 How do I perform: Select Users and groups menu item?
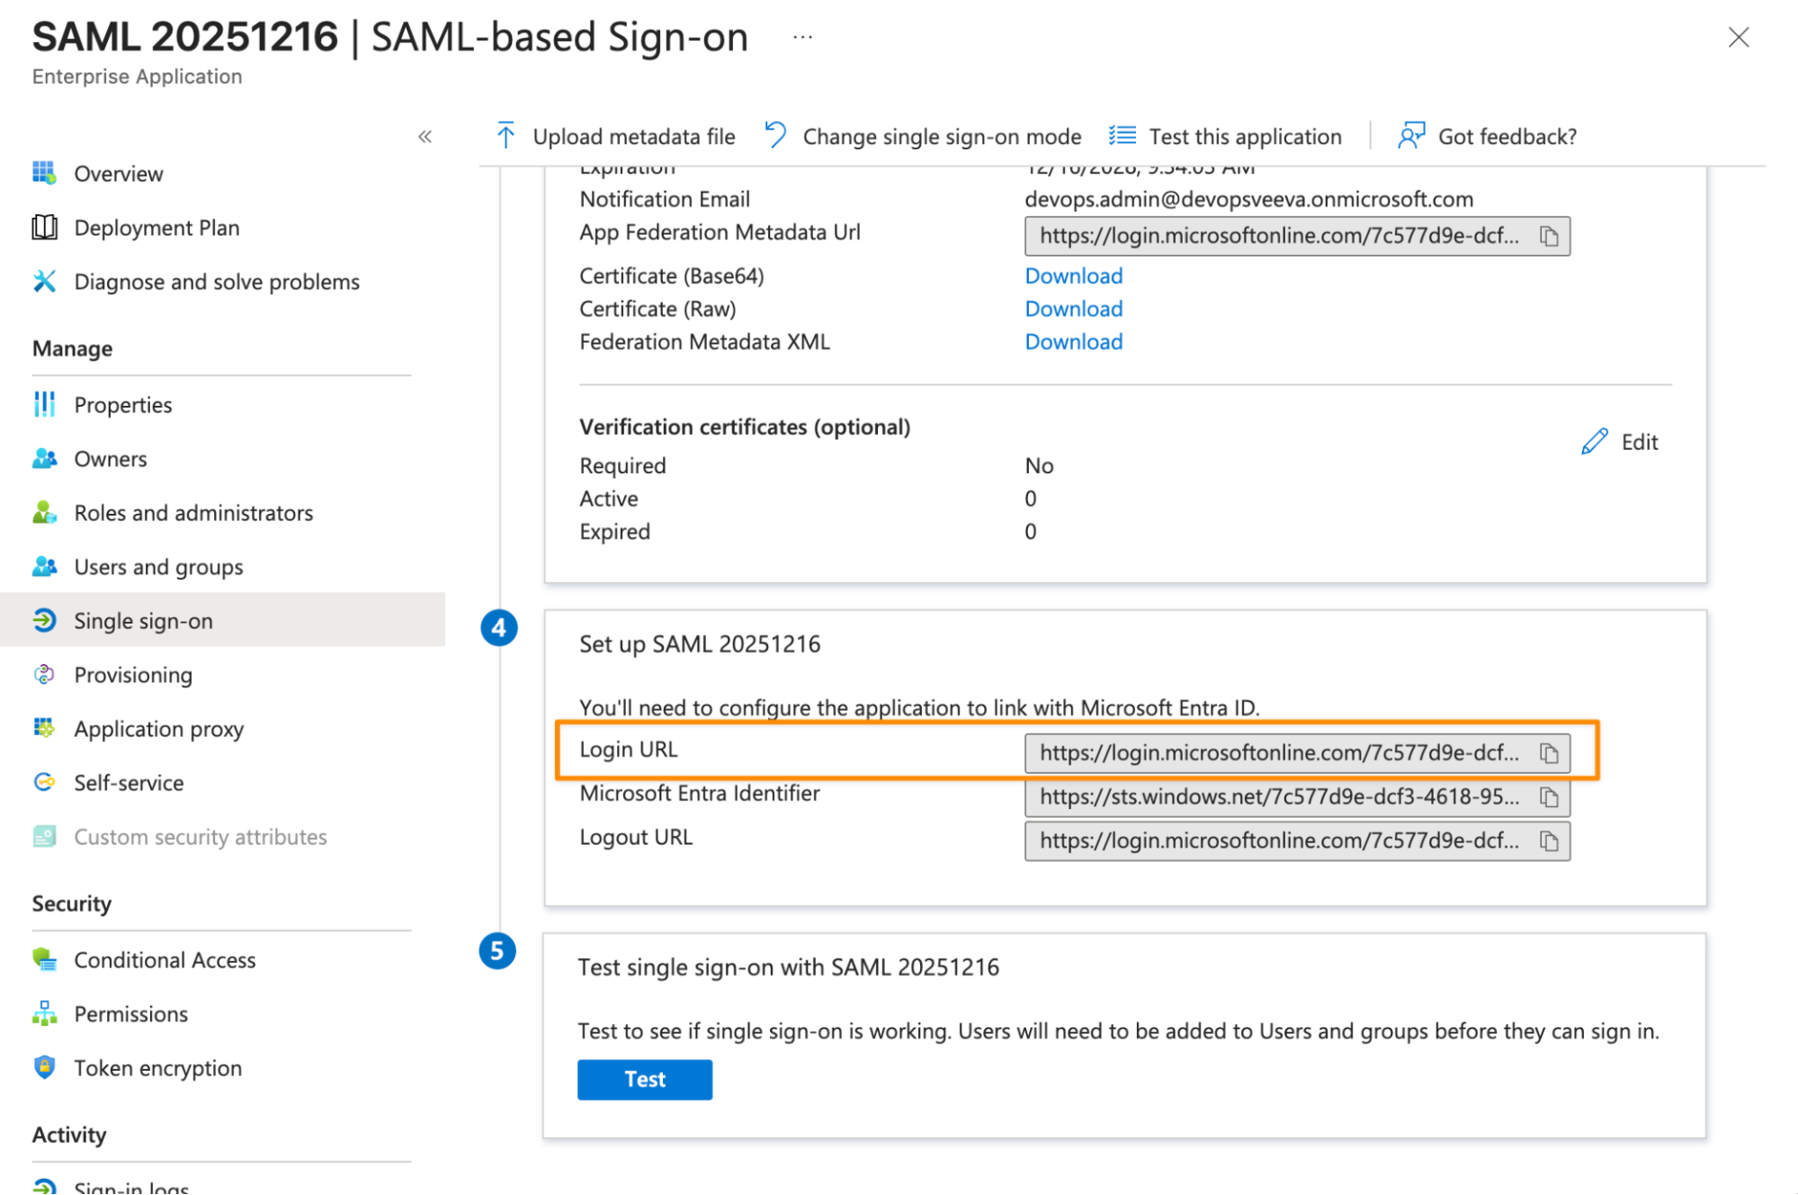[x=158, y=567]
